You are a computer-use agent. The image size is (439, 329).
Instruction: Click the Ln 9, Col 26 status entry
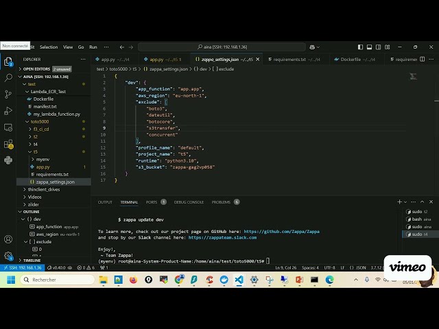(x=285, y=268)
